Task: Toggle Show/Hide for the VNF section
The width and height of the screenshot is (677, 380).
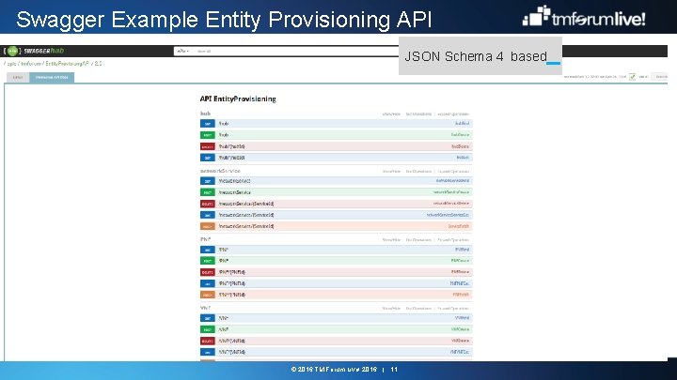Action: pyautogui.click(x=391, y=309)
